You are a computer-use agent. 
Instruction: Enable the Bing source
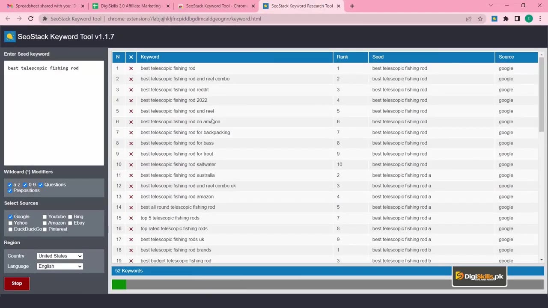(70, 217)
